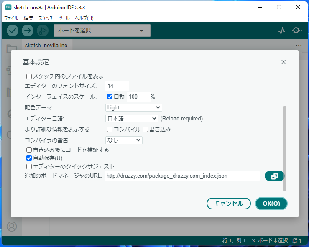The width and height of the screenshot is (309, 247).
Task: Open the 編集 menu
Action: pyautogui.click(x=28, y=18)
